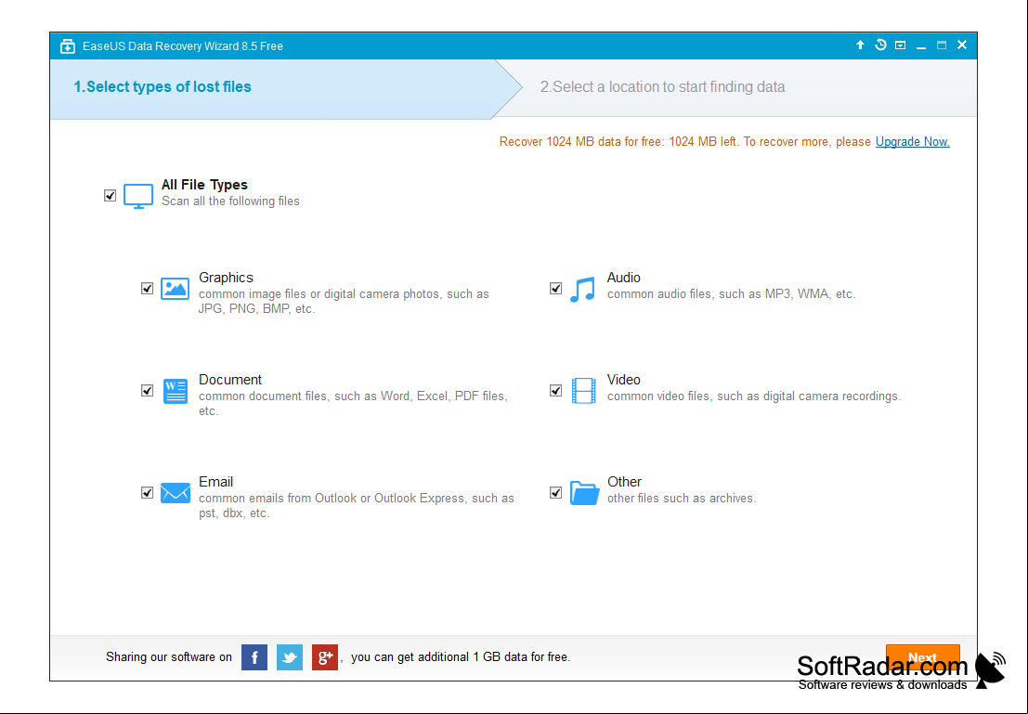Click the Audio music note icon
The image size is (1028, 714).
point(582,289)
